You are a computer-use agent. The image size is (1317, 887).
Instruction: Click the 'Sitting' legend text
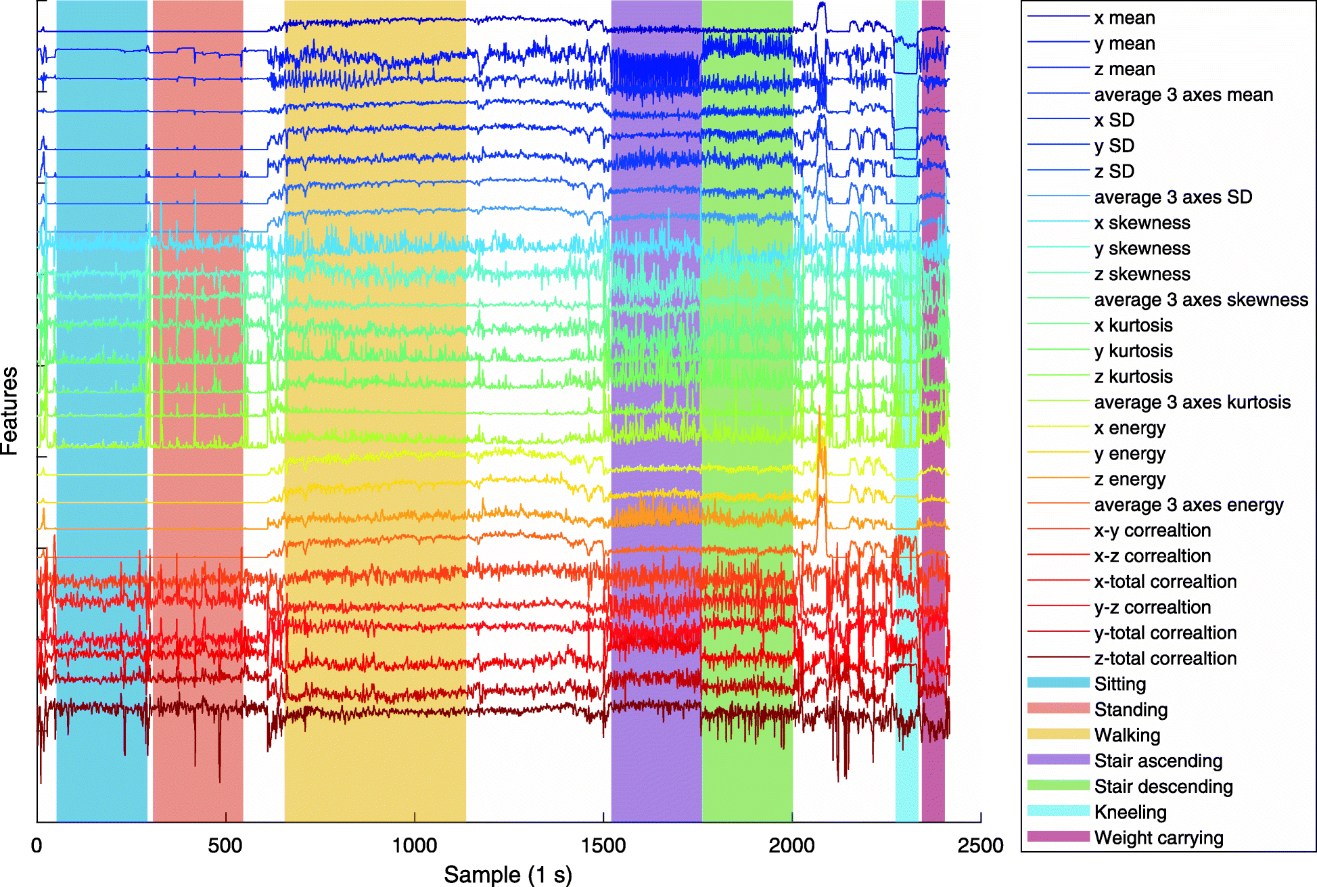coord(1120,684)
